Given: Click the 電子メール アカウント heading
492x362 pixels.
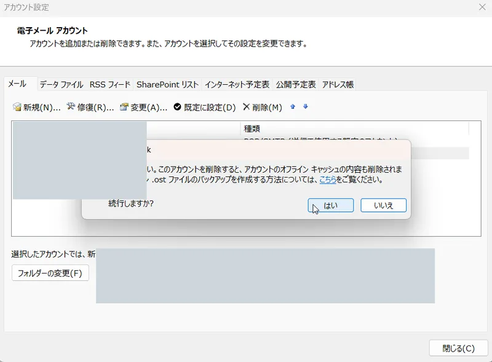Looking at the screenshot, I should 52,31.
